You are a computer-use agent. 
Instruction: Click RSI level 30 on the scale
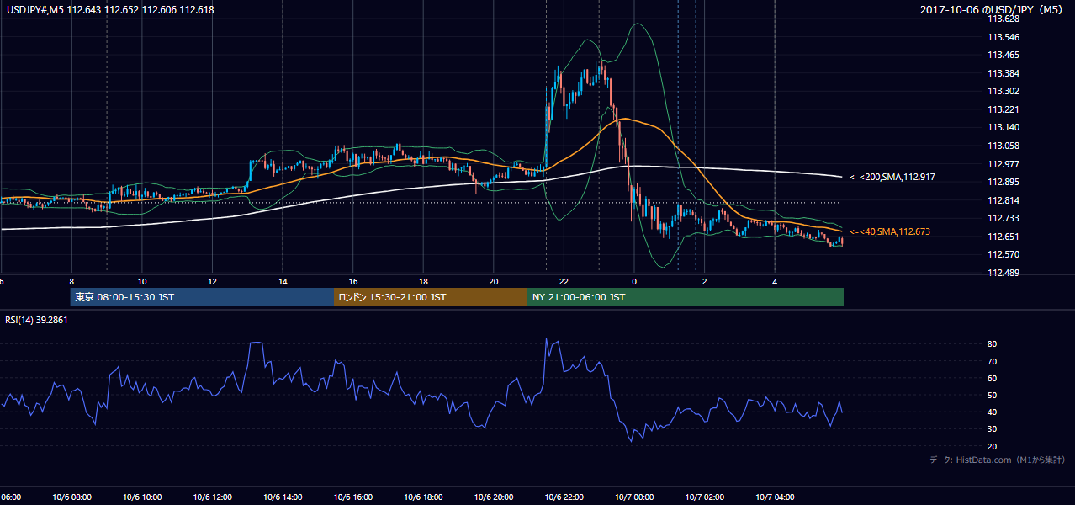993,429
